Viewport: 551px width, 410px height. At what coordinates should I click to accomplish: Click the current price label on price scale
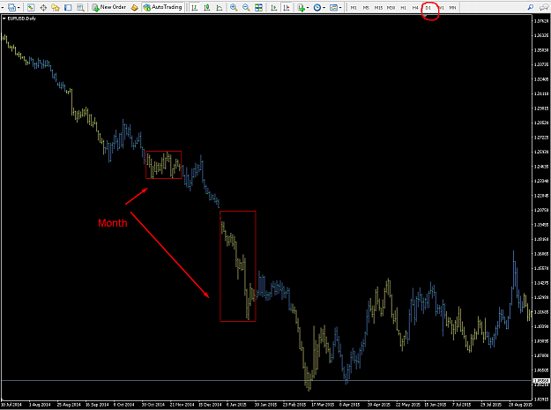[x=541, y=381]
